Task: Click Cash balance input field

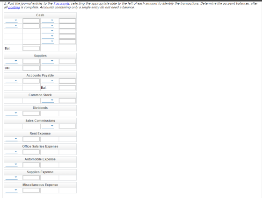Action: (31, 49)
